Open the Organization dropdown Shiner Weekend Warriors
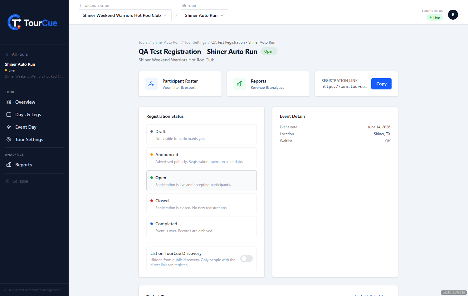This screenshot has height=296, width=468. (125, 15)
